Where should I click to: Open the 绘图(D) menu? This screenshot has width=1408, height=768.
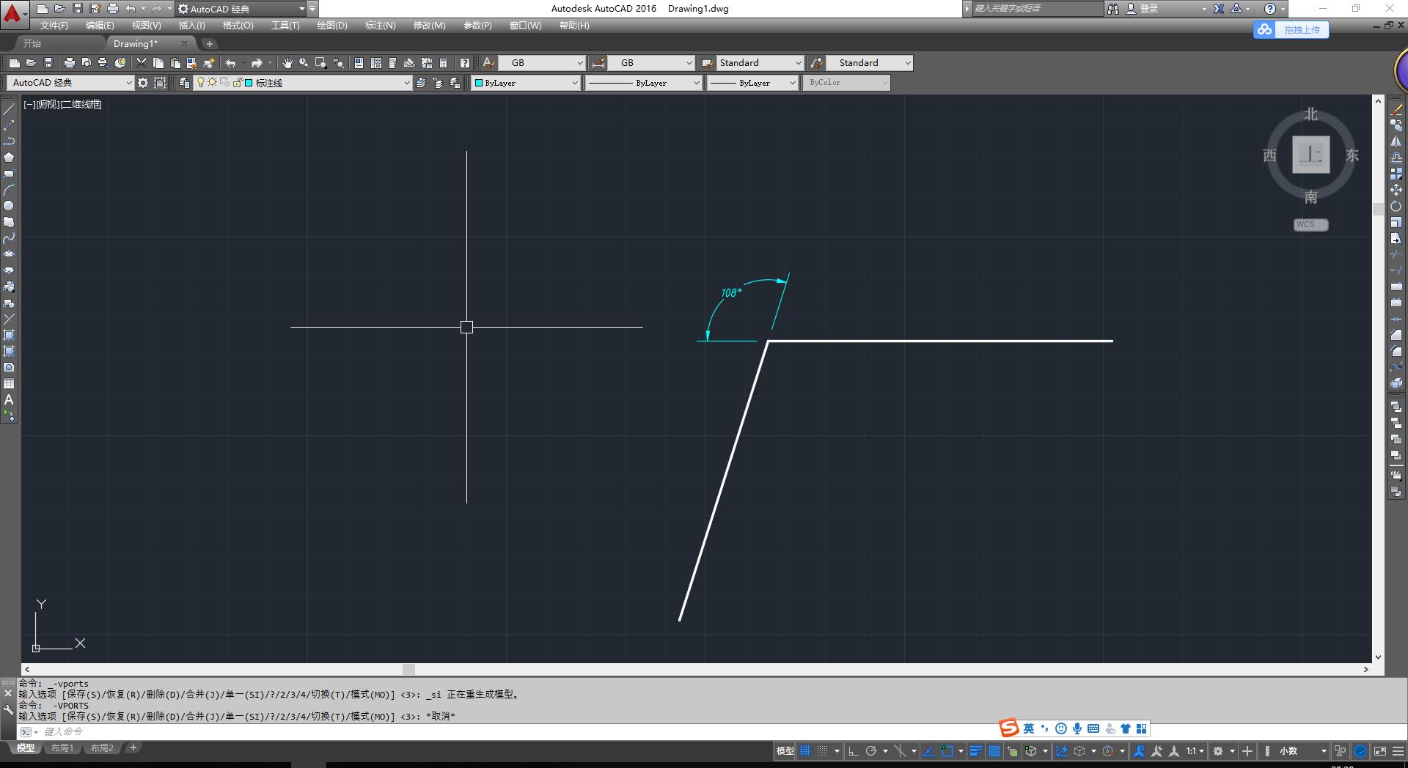pyautogui.click(x=331, y=26)
